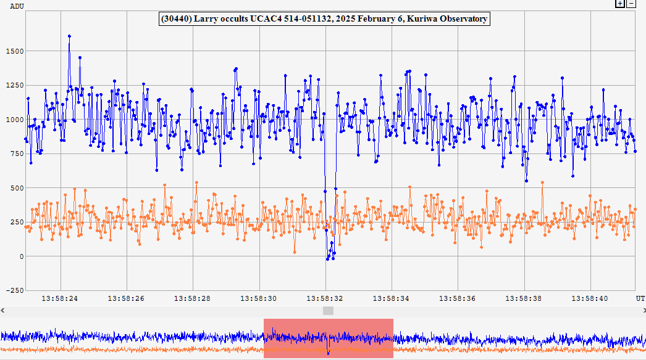Screen dimensions: 646x360
Task: Click the 1000 value on the ADU axis
Action: pyautogui.click(x=15, y=120)
